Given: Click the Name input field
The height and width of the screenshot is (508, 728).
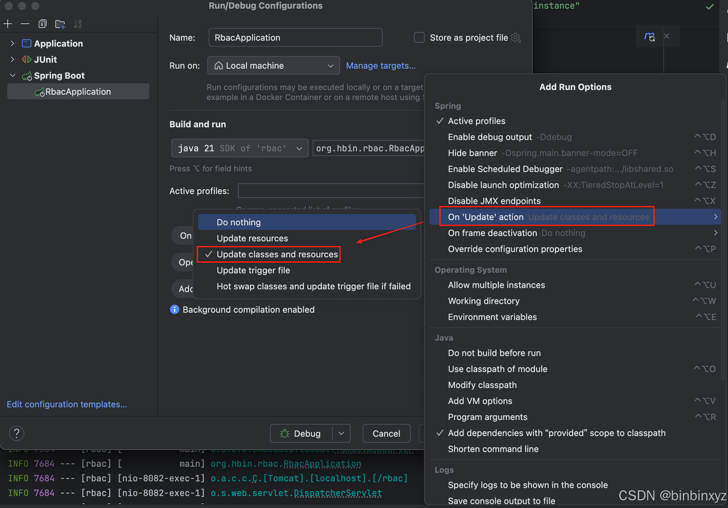Looking at the screenshot, I should pyautogui.click(x=295, y=37).
